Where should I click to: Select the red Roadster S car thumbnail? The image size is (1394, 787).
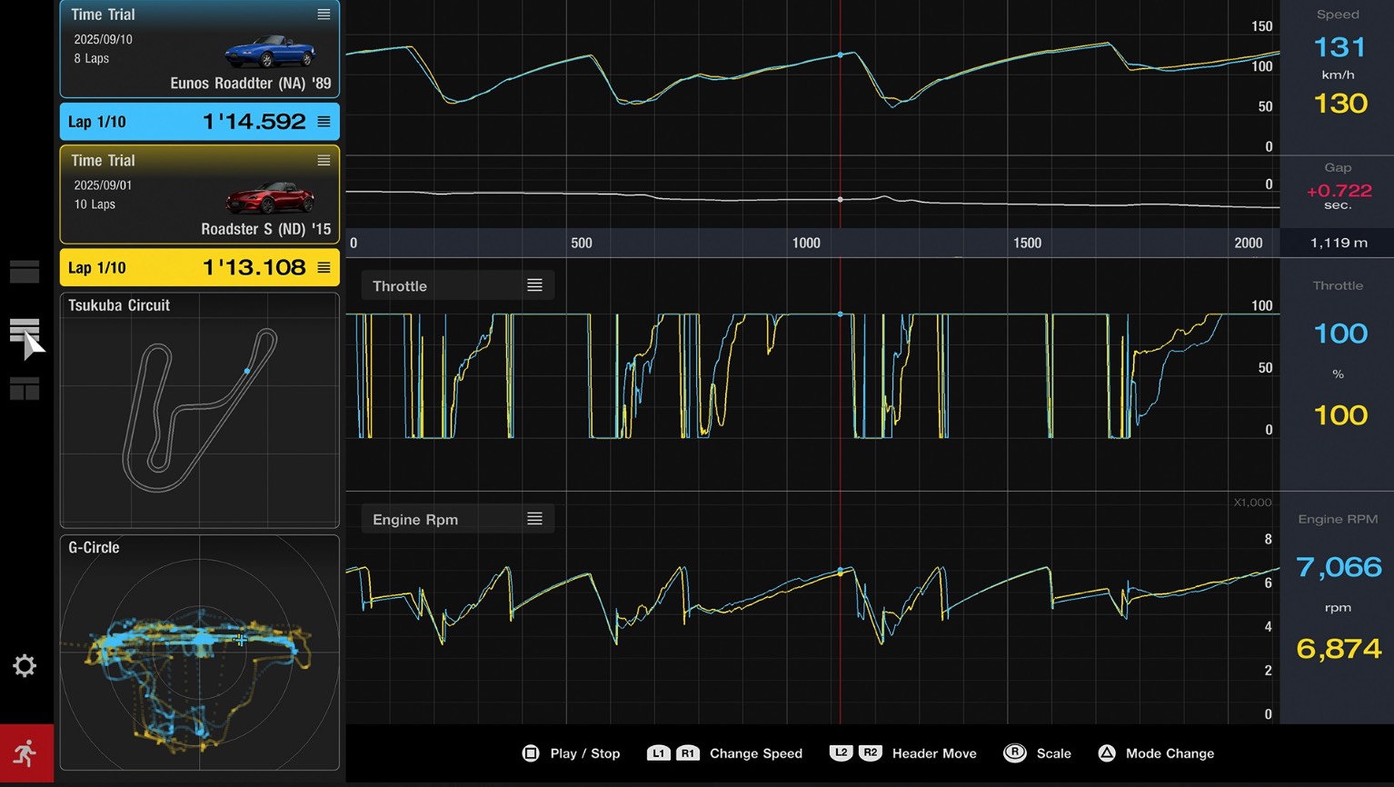point(270,197)
